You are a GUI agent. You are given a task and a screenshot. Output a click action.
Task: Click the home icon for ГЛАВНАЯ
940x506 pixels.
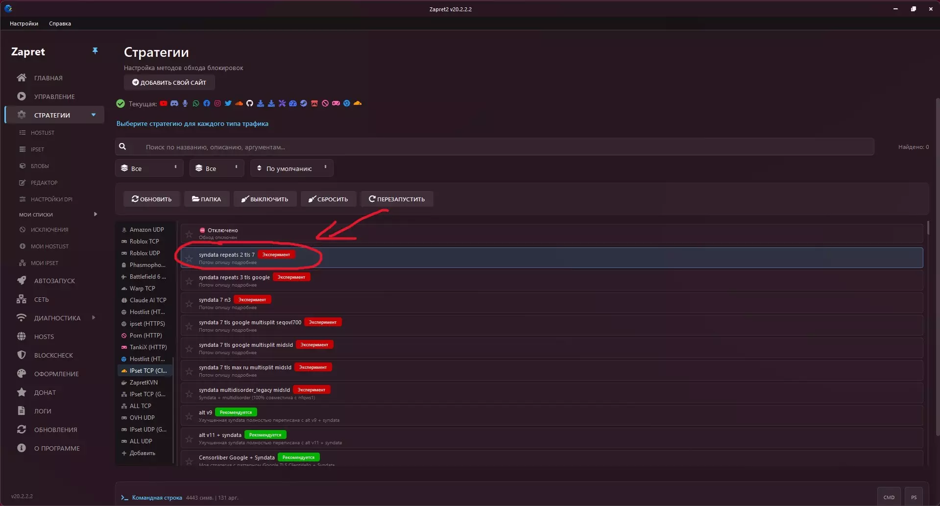click(x=22, y=78)
